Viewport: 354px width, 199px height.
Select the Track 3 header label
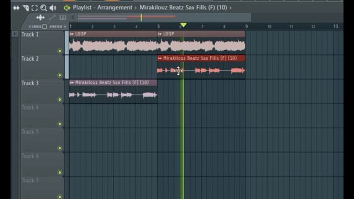click(30, 83)
